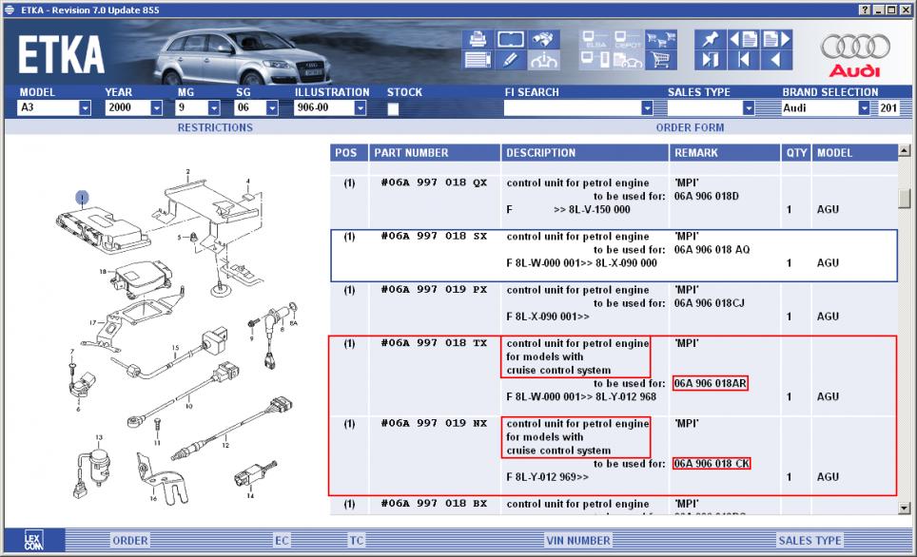Select part number #06A 997 018 SX

pyautogui.click(x=434, y=236)
